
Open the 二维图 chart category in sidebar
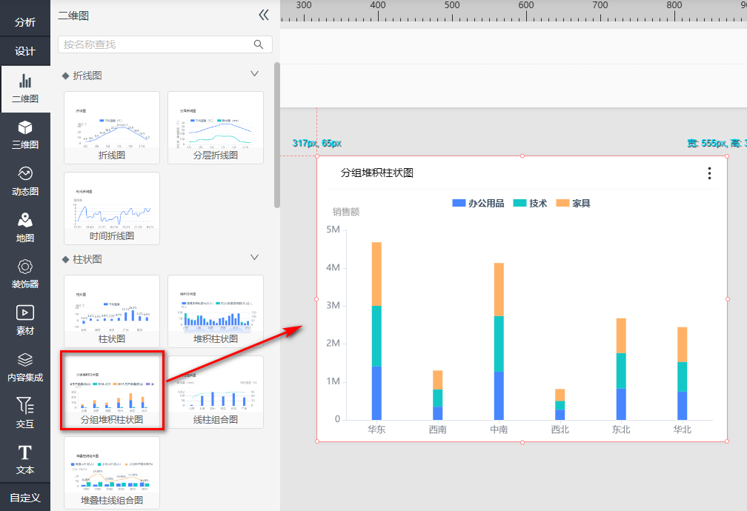(25, 89)
